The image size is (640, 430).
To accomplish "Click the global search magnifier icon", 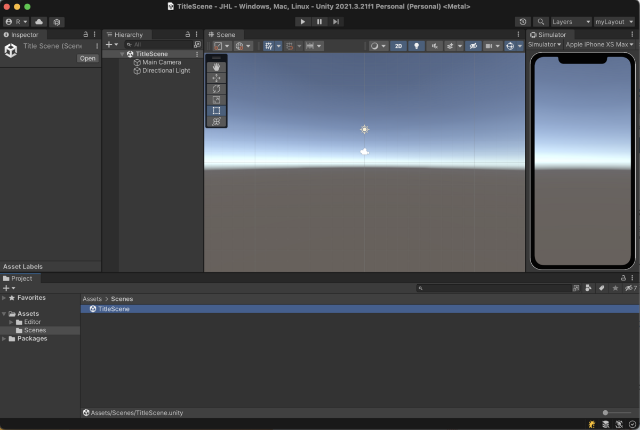I will click(x=541, y=22).
